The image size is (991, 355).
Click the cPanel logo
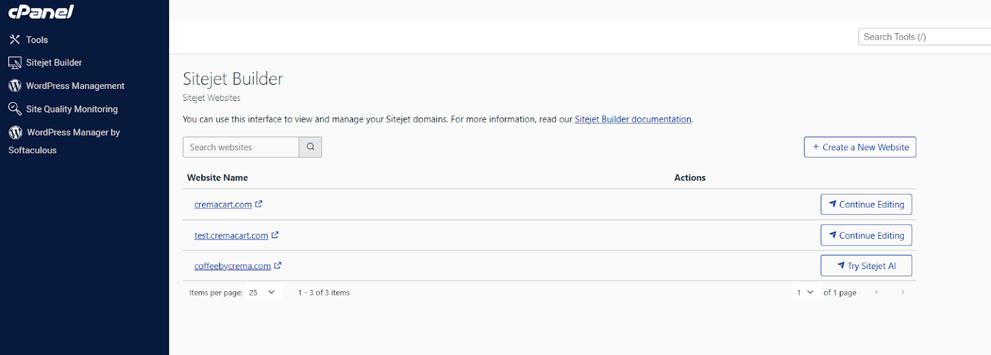click(x=41, y=12)
